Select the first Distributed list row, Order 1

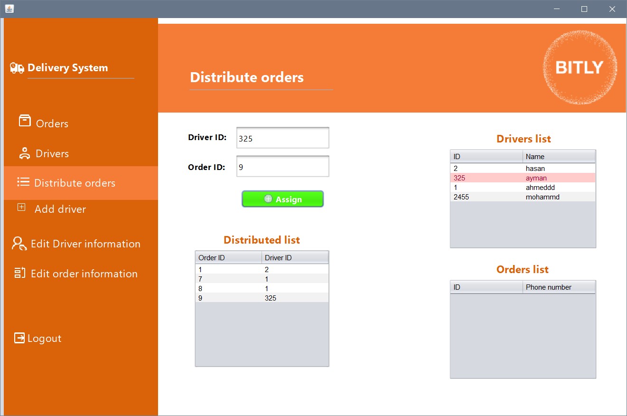262,269
